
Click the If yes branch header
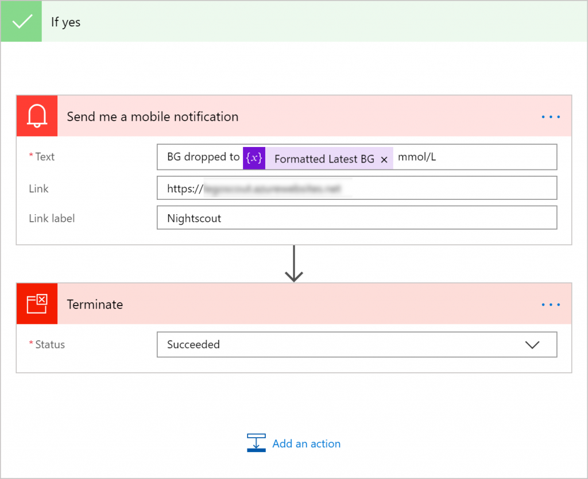tap(287, 22)
